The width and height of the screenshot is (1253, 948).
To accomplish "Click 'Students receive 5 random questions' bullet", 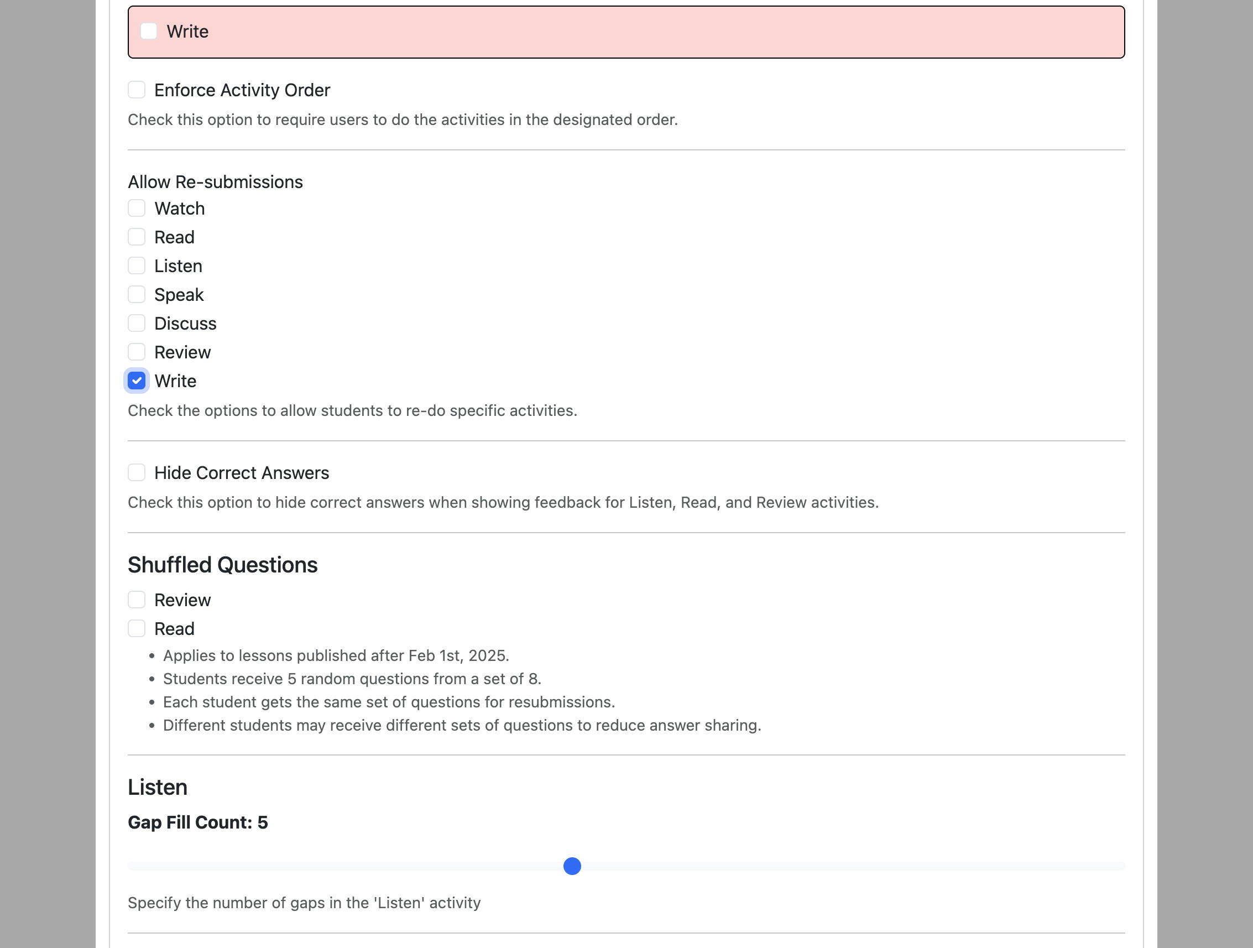I will tap(352, 679).
